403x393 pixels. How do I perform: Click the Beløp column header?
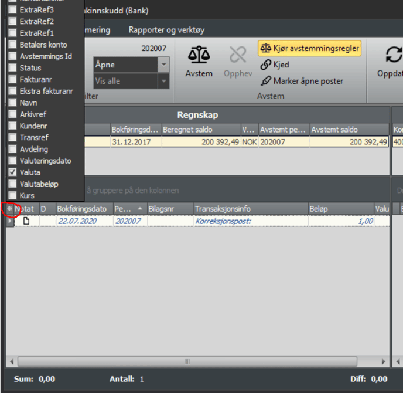[340, 208]
